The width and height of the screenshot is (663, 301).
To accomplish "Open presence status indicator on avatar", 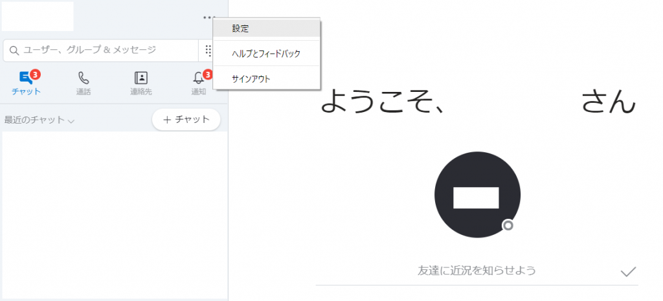I will (x=508, y=225).
